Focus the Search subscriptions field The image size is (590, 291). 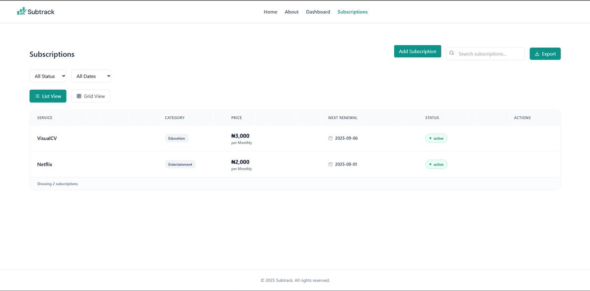(485, 54)
